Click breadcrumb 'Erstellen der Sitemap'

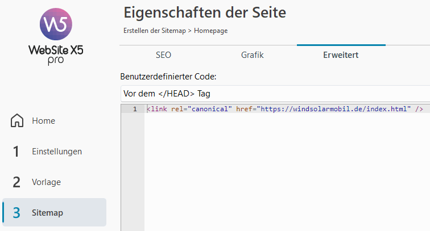[155, 31]
